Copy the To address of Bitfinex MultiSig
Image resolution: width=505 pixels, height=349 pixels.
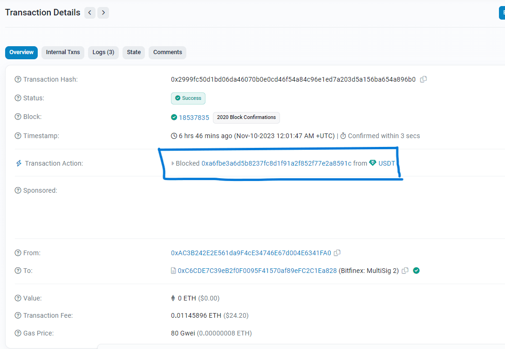click(x=404, y=270)
